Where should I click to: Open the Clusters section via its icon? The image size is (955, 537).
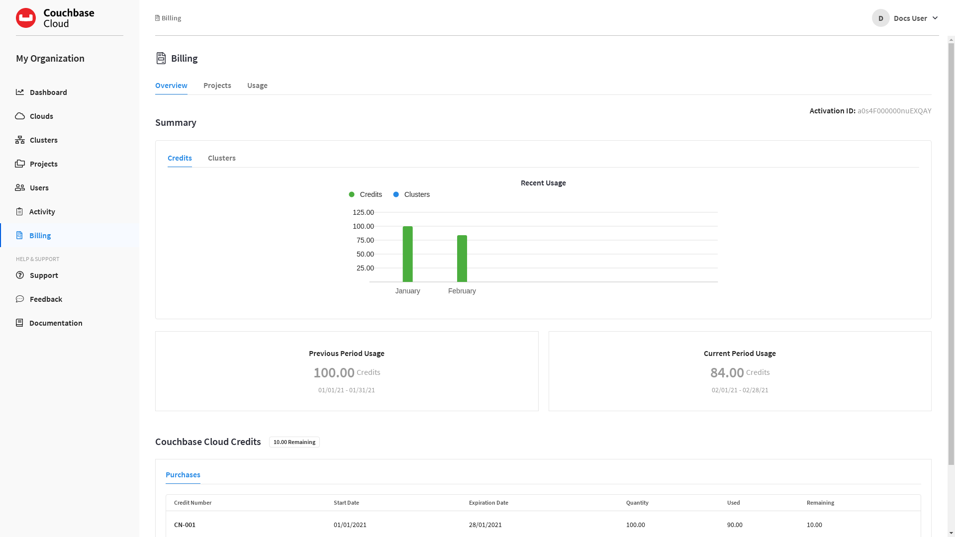(x=20, y=140)
